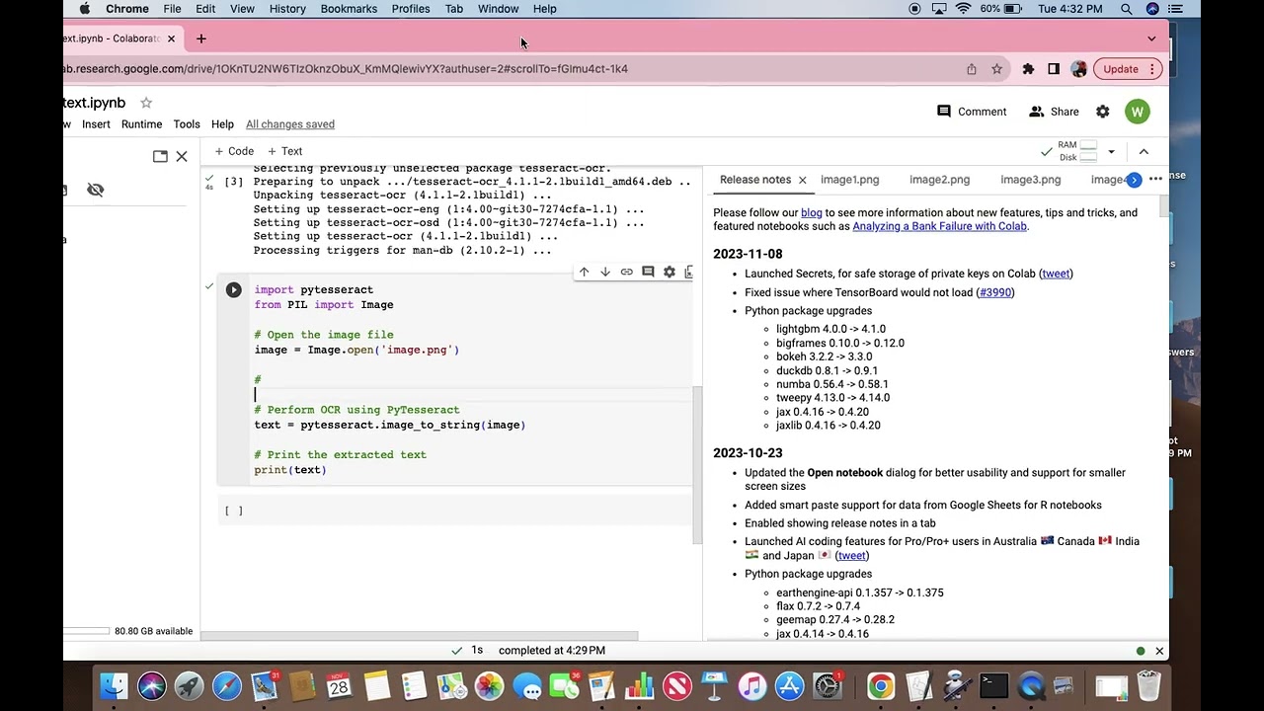Image resolution: width=1264 pixels, height=711 pixels.
Task: Open the Profiles menu in menu bar
Action: tap(411, 9)
